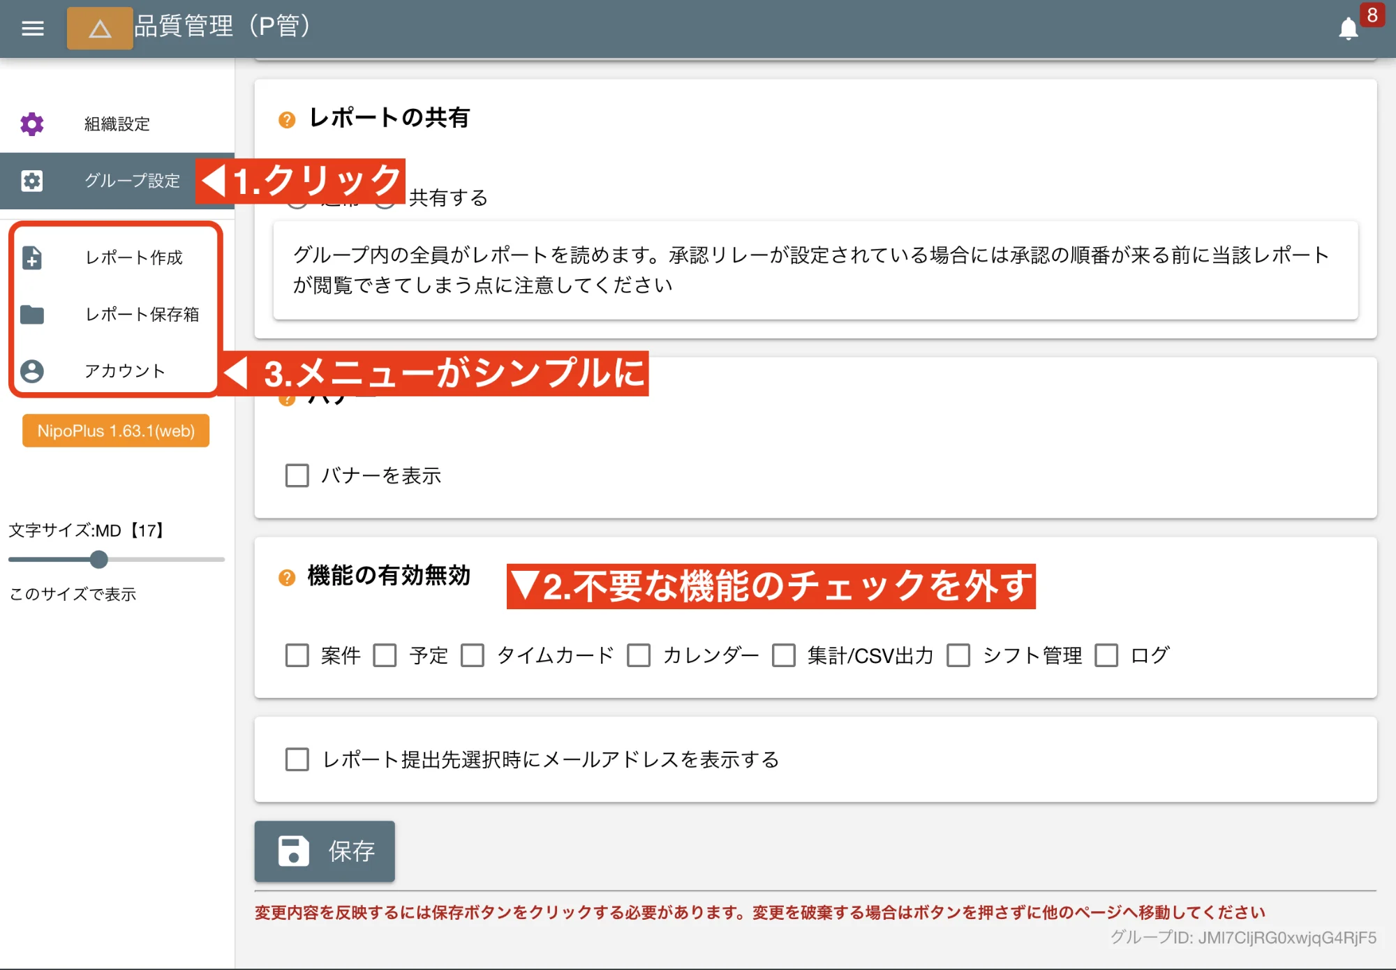Click the NipoPlus 1.63.1(web) version button
The image size is (1396, 970).
click(116, 431)
